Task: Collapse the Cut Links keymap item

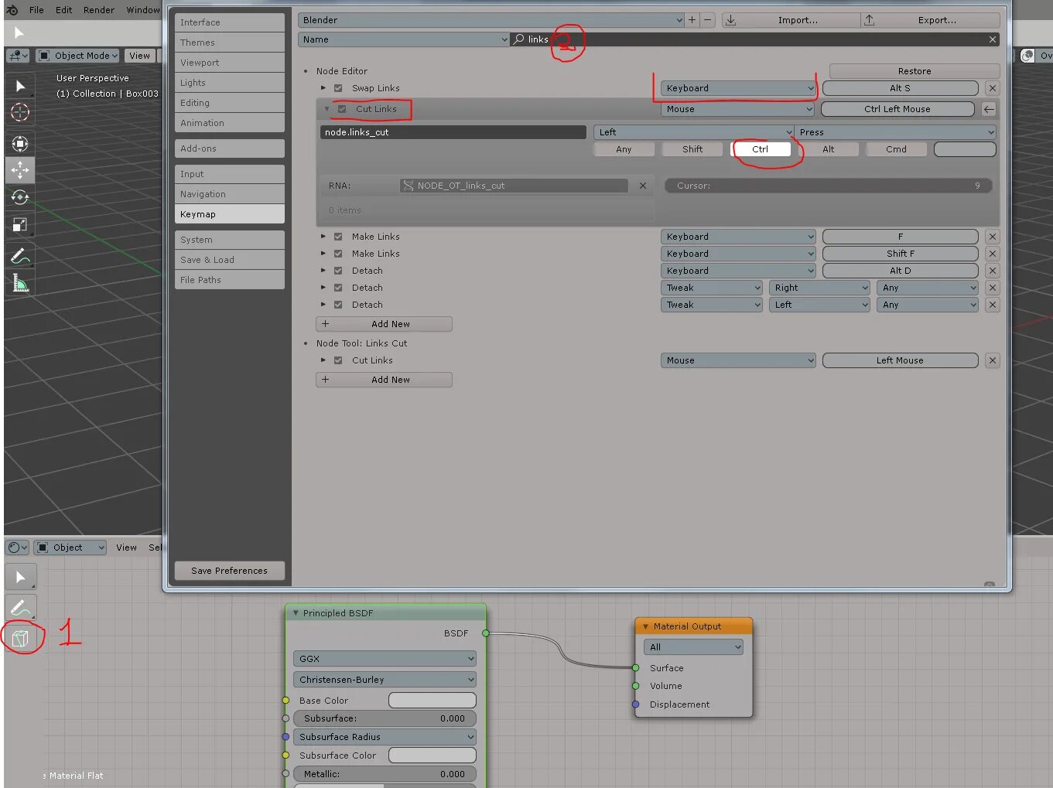Action: [326, 109]
